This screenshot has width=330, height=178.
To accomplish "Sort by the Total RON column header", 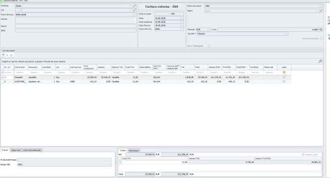I will pos(242,67).
